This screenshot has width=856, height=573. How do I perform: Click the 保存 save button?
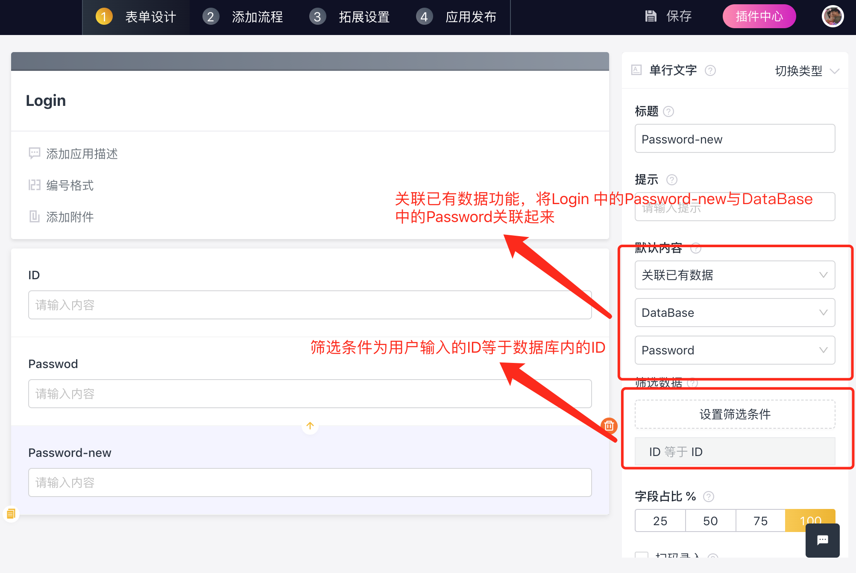click(x=668, y=16)
